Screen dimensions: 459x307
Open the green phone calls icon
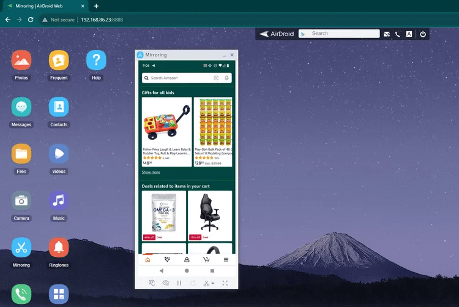(21, 294)
